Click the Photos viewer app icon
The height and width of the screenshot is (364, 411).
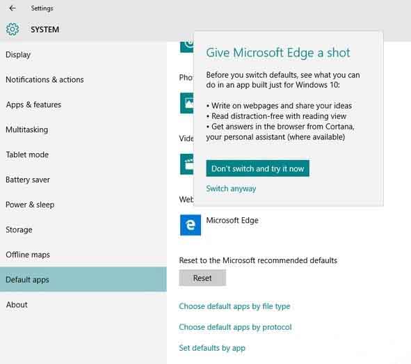click(187, 103)
